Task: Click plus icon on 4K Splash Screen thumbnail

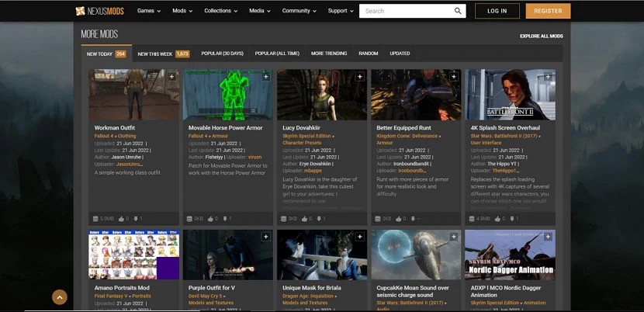Action: (549, 77)
